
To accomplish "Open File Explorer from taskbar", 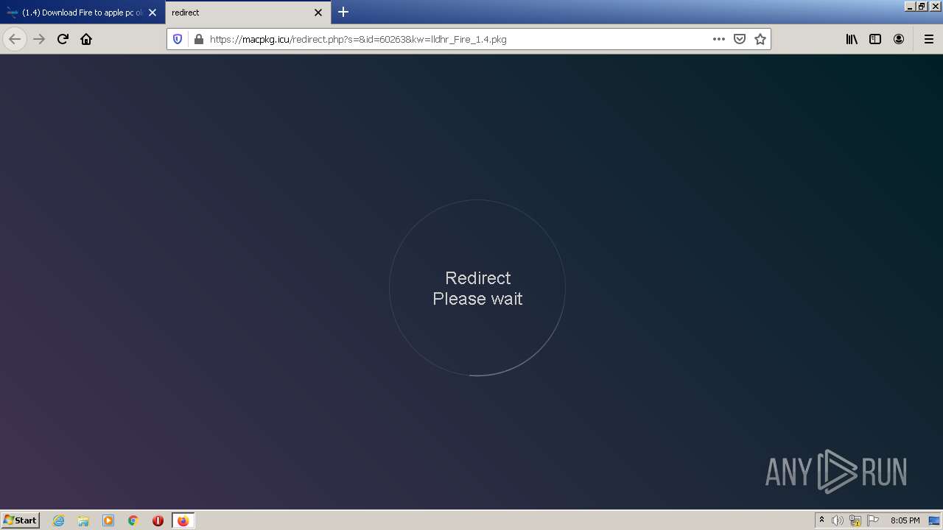I will (83, 520).
